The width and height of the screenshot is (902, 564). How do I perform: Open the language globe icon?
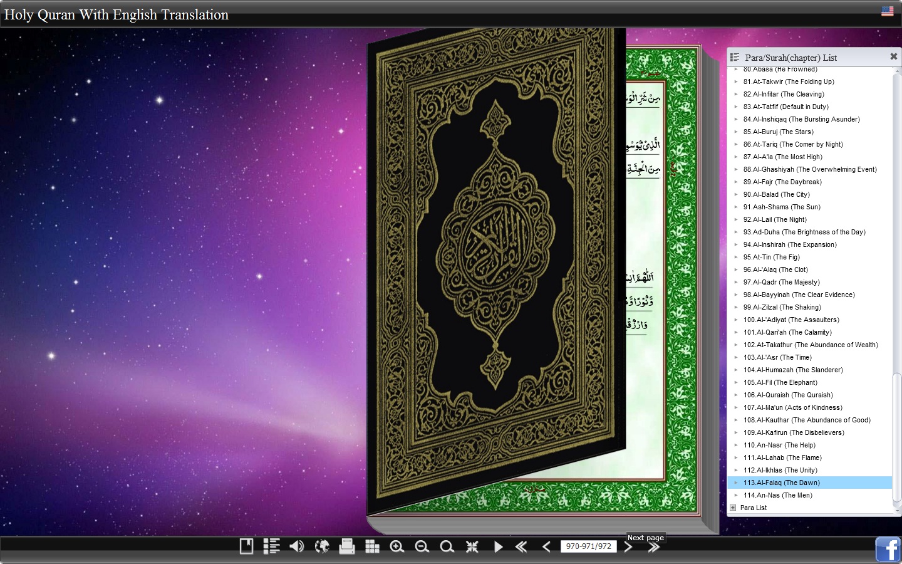322,546
